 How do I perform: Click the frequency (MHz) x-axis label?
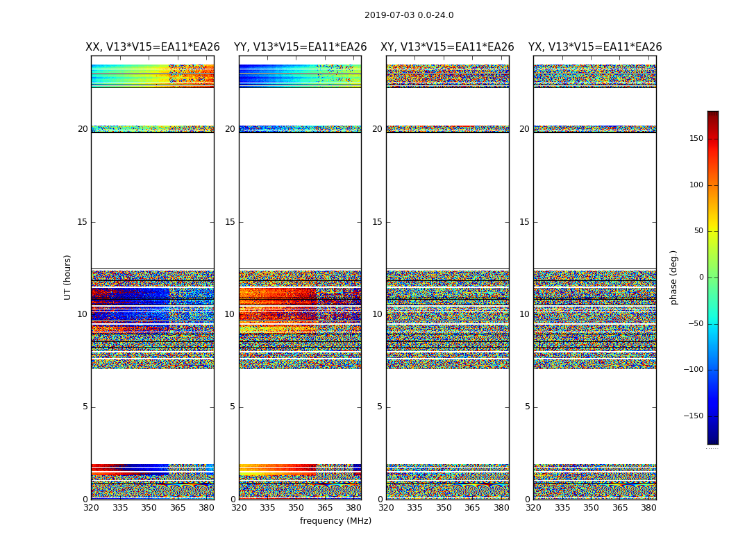click(x=335, y=521)
